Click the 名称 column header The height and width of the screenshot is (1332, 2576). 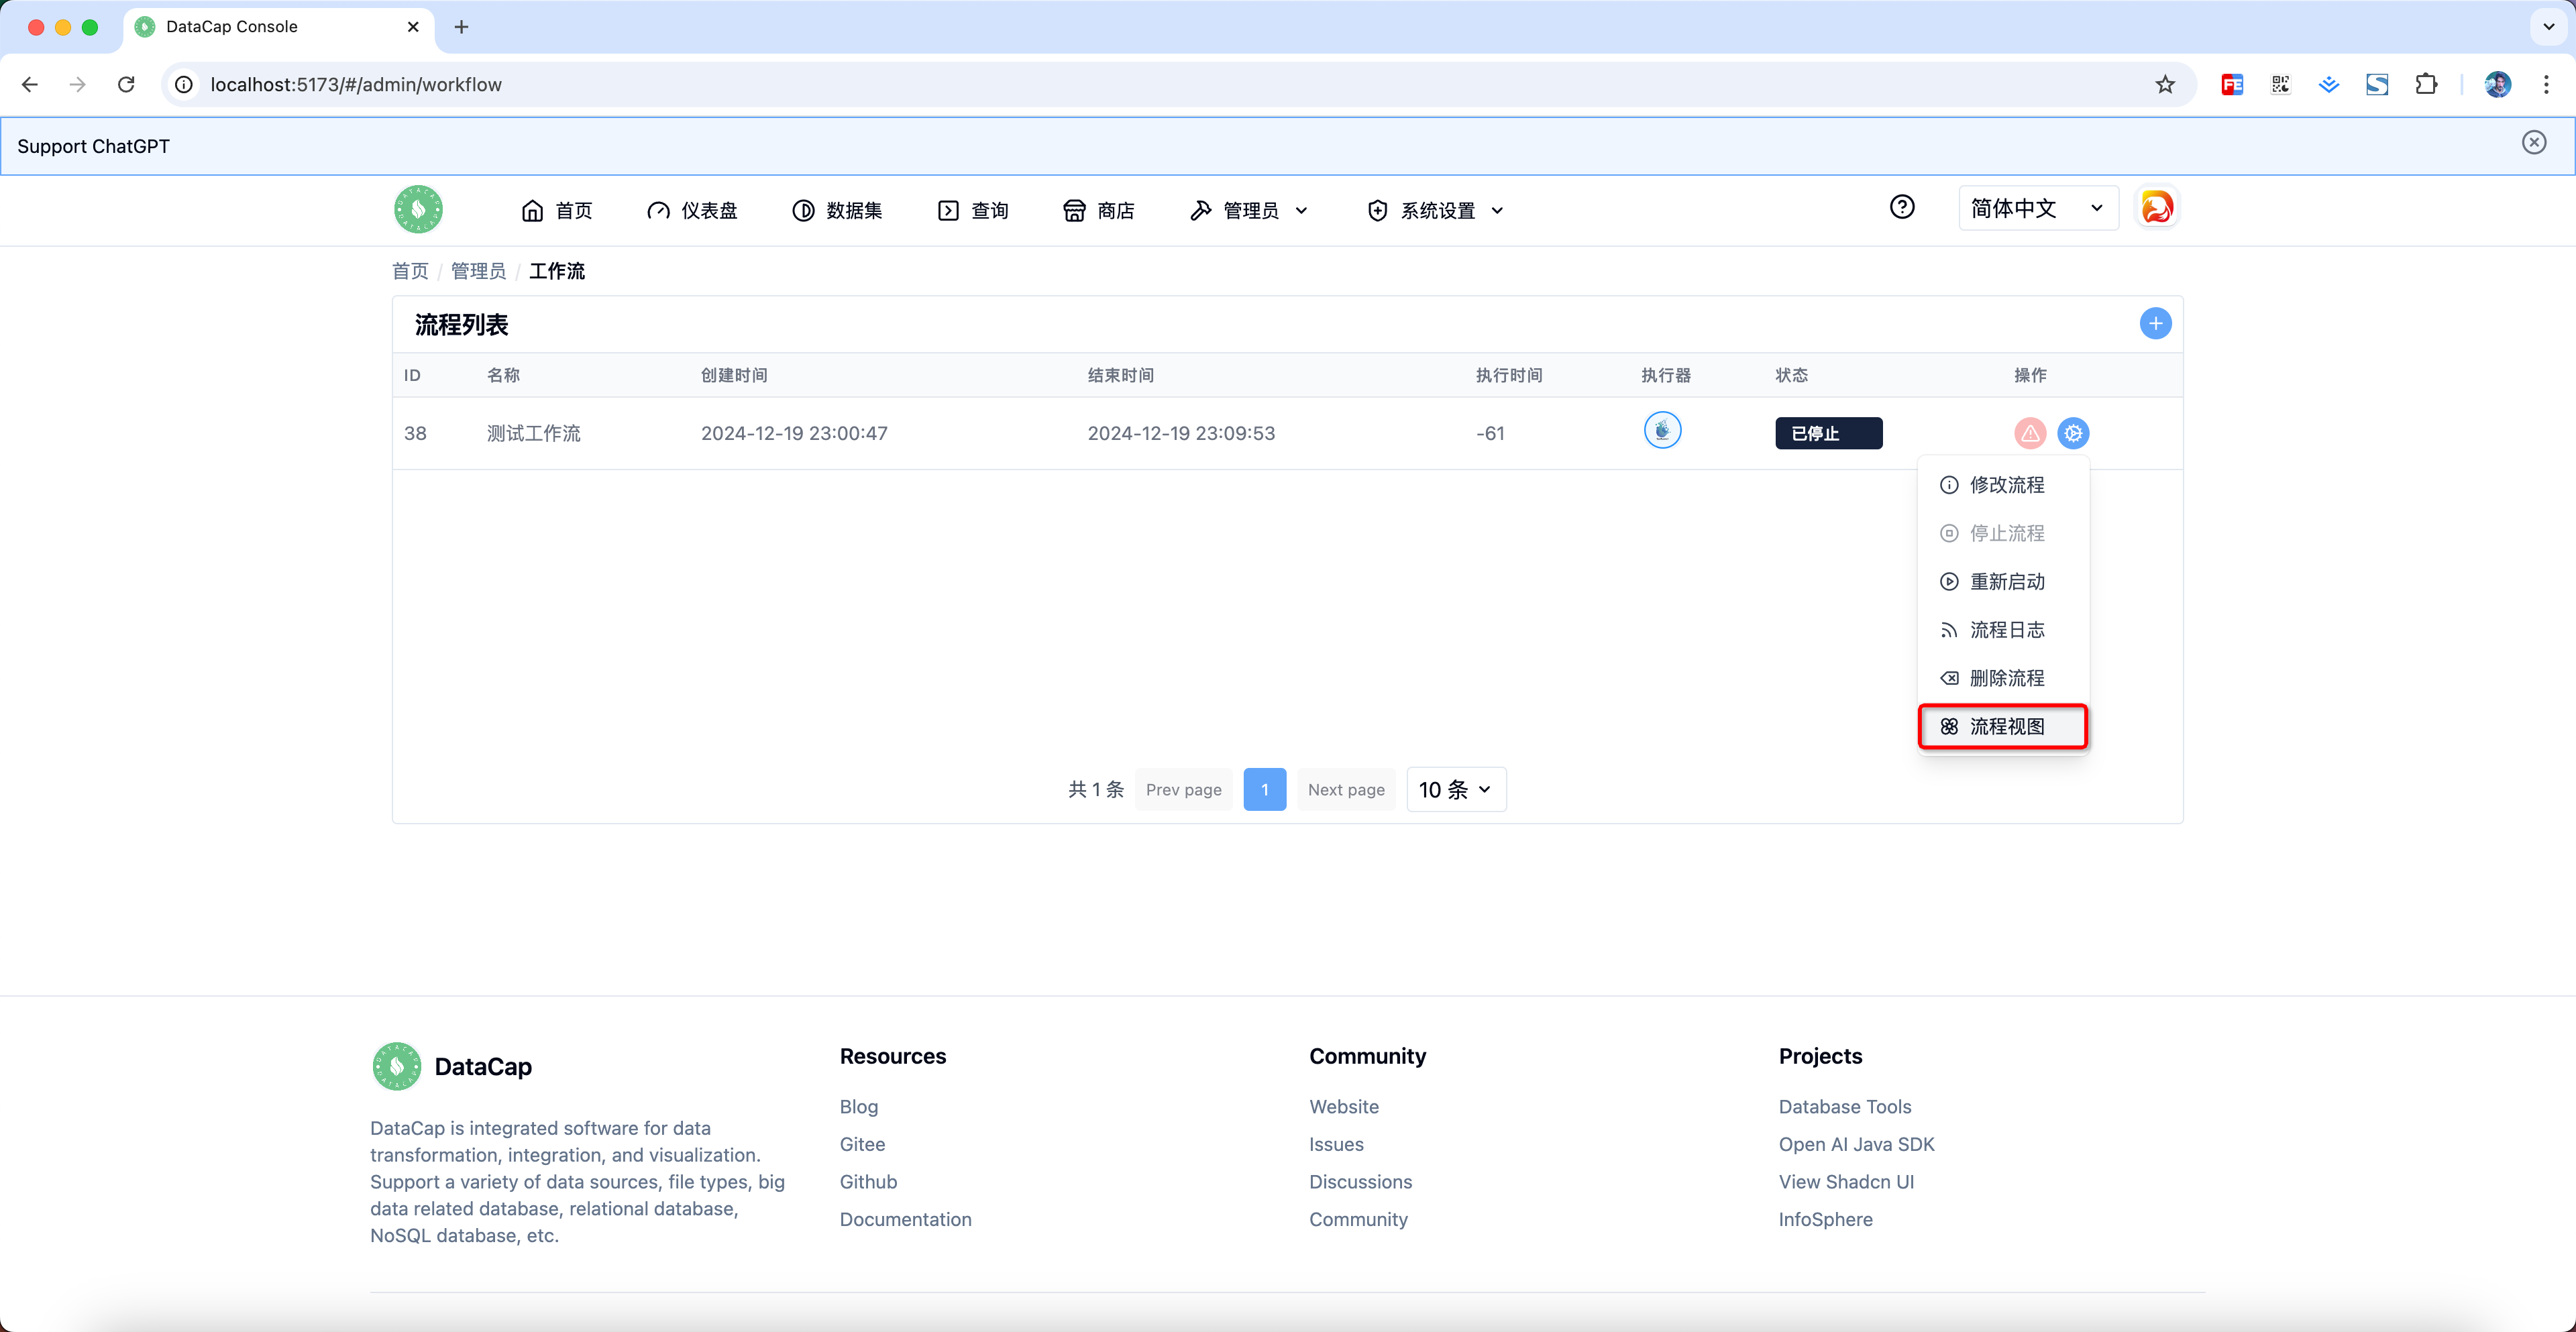coord(503,375)
